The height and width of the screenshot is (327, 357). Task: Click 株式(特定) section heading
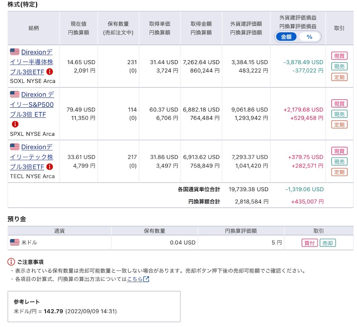click(x=23, y=4)
